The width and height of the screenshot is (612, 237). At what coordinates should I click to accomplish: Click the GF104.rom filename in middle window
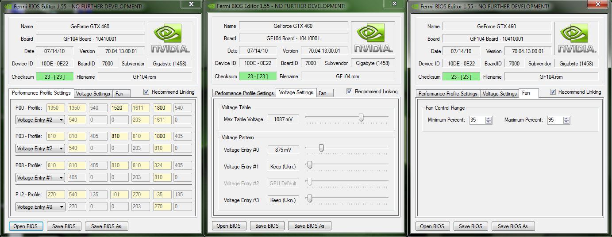tap(347, 76)
